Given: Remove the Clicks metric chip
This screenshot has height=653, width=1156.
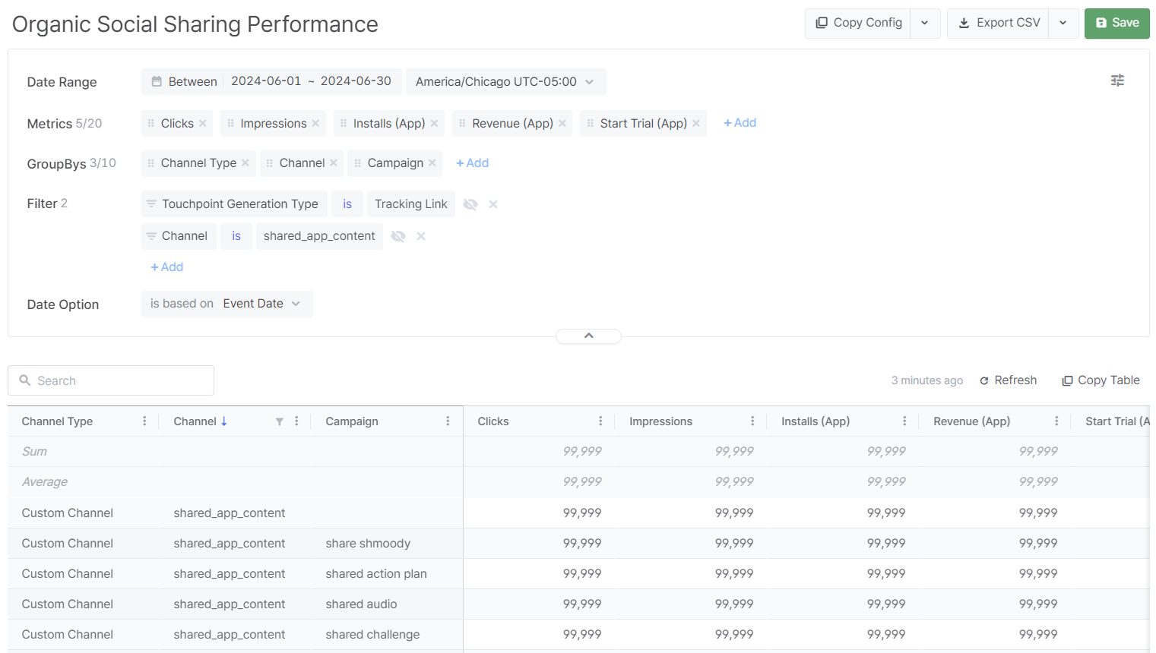Looking at the screenshot, I should [203, 124].
